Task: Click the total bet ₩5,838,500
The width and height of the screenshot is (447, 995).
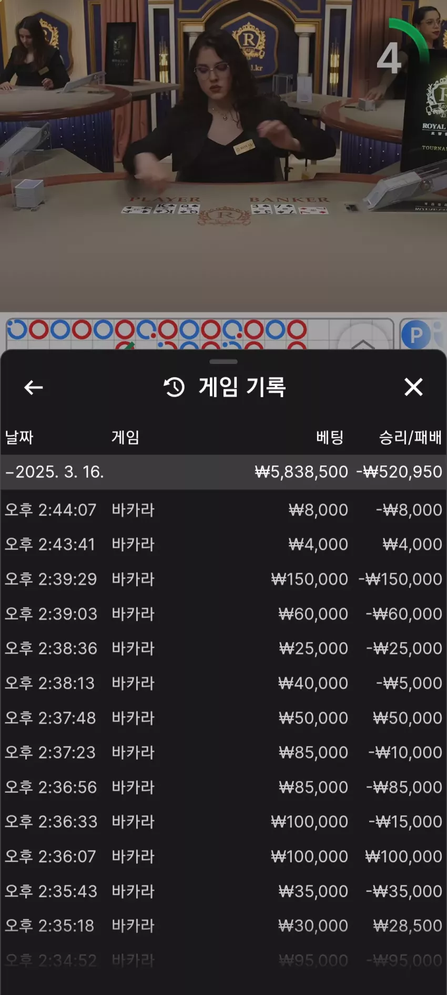Action: [x=301, y=472]
